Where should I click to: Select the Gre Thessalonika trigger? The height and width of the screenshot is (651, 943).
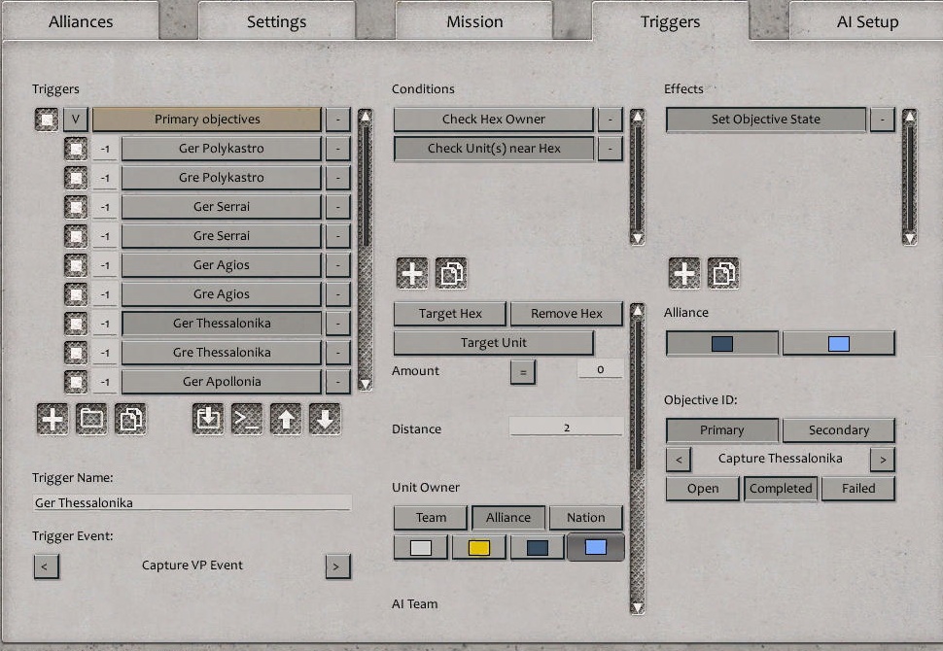[x=222, y=353]
